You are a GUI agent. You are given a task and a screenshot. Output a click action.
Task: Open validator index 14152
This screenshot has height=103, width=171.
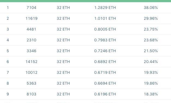point(31,62)
